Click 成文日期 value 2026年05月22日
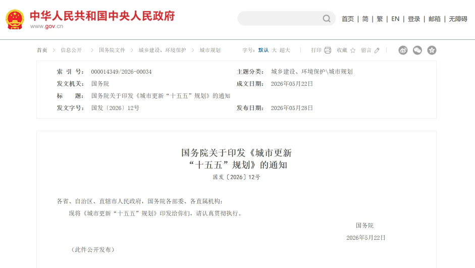This screenshot has height=268, width=475. coord(292,84)
